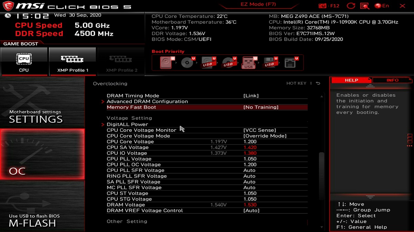
Task: Select the USB key boot device icon
Action: [249, 63]
